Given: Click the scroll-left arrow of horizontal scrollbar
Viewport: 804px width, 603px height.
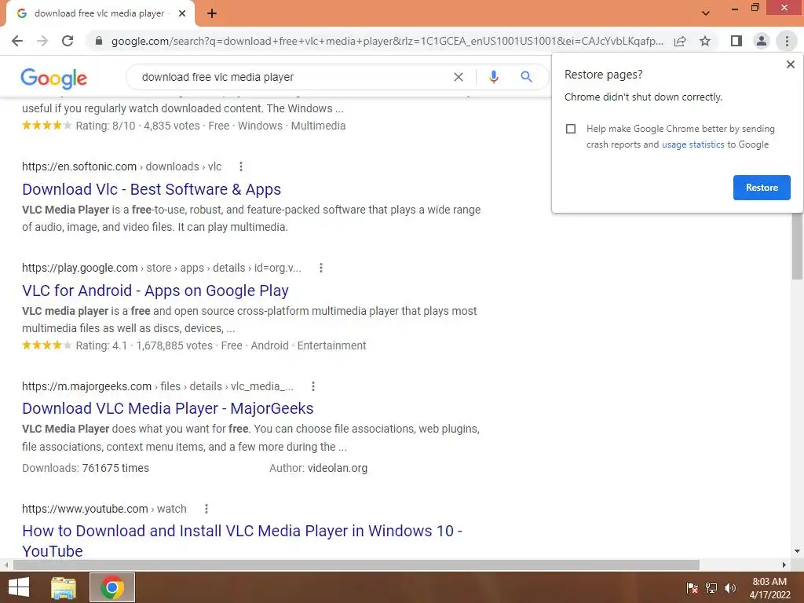Looking at the screenshot, I should [x=5, y=565].
